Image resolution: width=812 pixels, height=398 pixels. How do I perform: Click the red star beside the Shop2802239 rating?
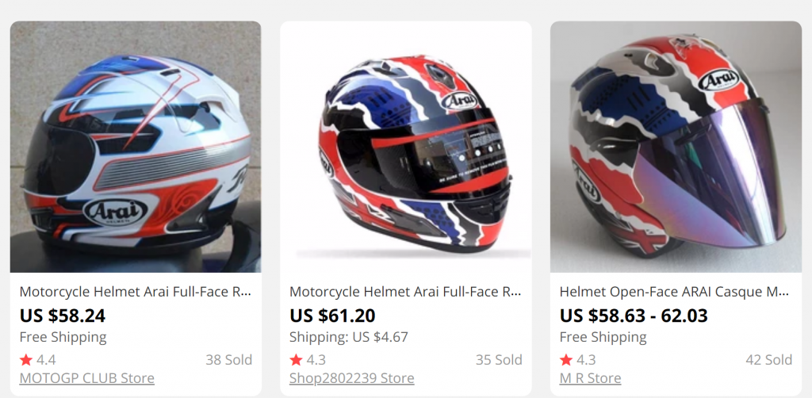point(297,360)
